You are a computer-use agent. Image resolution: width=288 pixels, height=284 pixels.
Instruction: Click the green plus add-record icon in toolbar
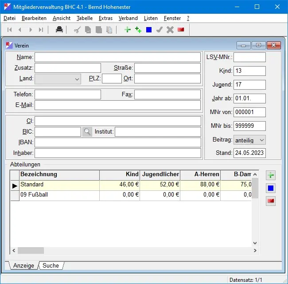pos(128,30)
